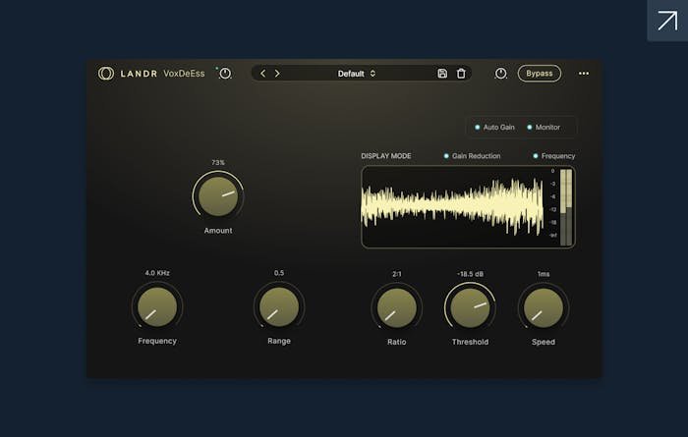
Task: Click the Amount knob
Action: point(218,196)
